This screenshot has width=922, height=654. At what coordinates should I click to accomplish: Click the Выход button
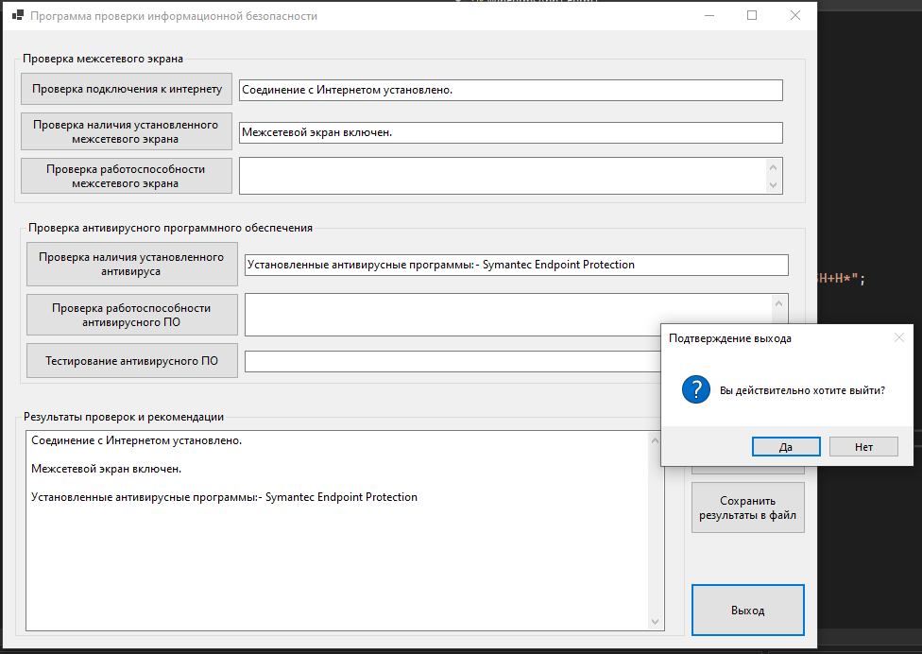pyautogui.click(x=748, y=610)
